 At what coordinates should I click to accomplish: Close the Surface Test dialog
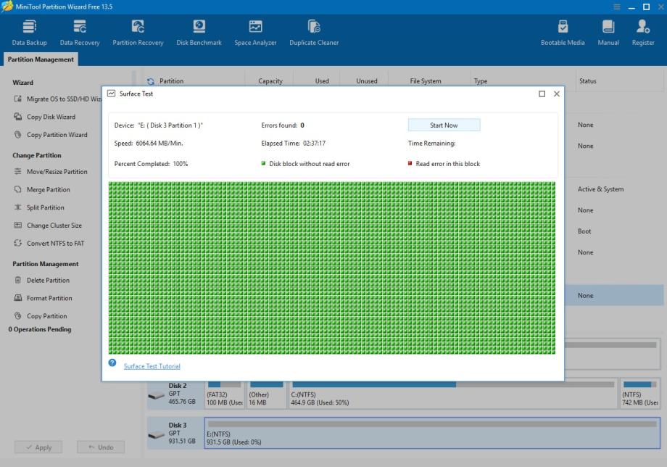point(557,94)
